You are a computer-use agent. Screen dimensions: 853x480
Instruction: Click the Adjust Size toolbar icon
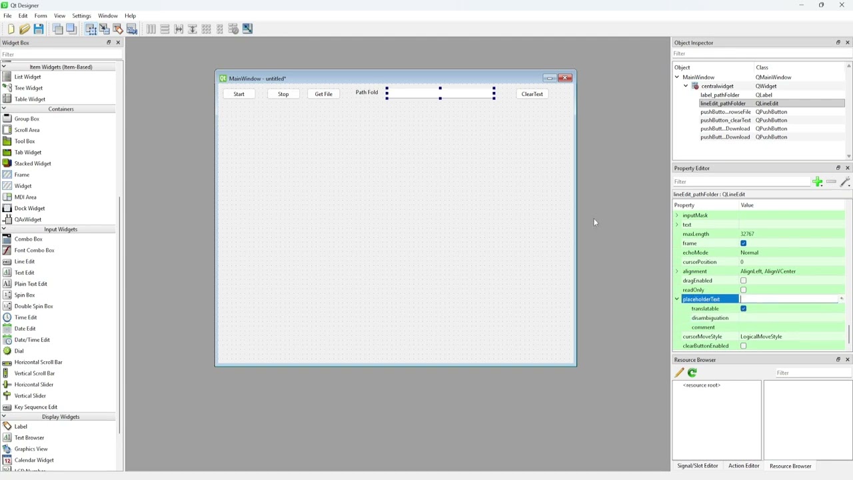click(247, 29)
